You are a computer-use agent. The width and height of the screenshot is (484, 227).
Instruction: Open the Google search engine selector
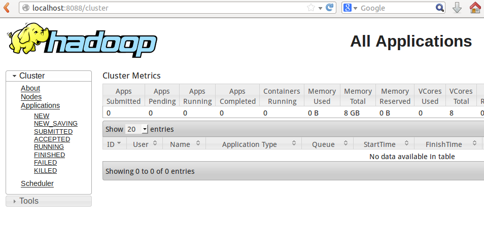coord(350,8)
